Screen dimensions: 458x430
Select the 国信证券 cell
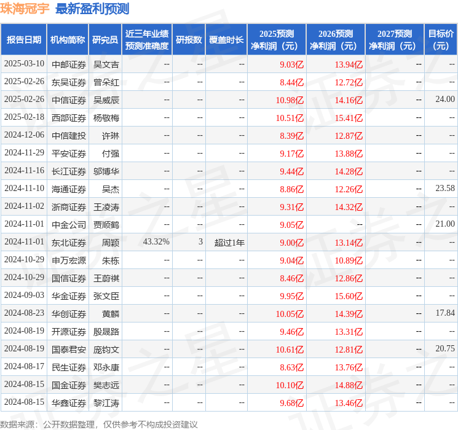tap(69, 278)
